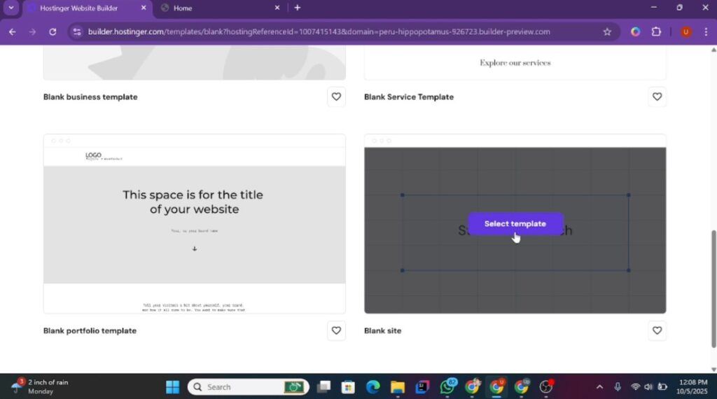Open OBS Studio icon in taskbar
Viewport: 717px width, 399px height.
click(x=546, y=387)
